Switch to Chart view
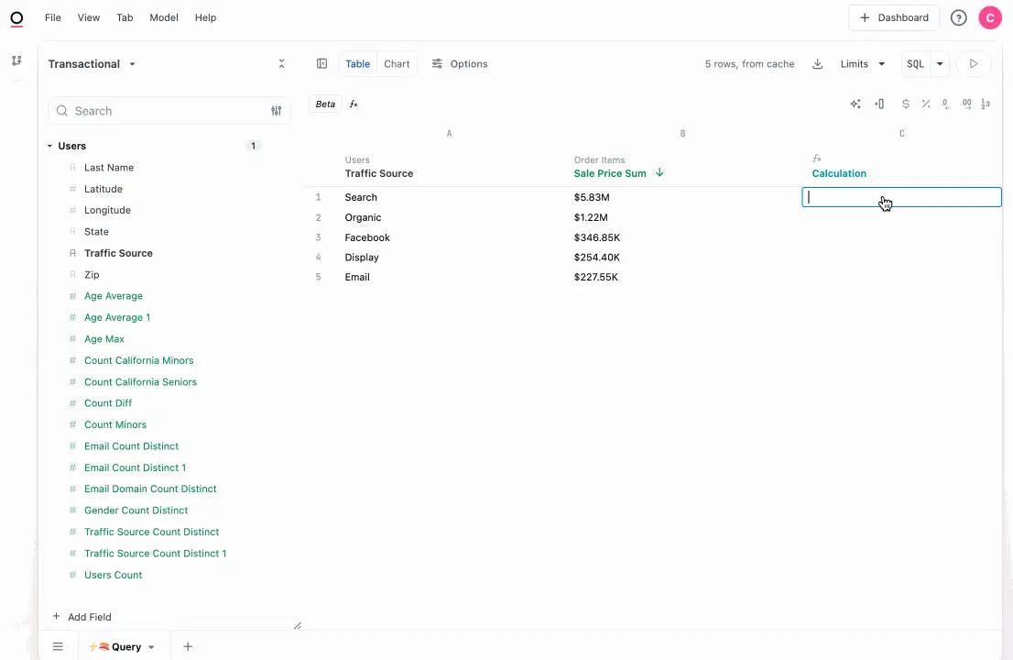1013x660 pixels. (x=397, y=64)
